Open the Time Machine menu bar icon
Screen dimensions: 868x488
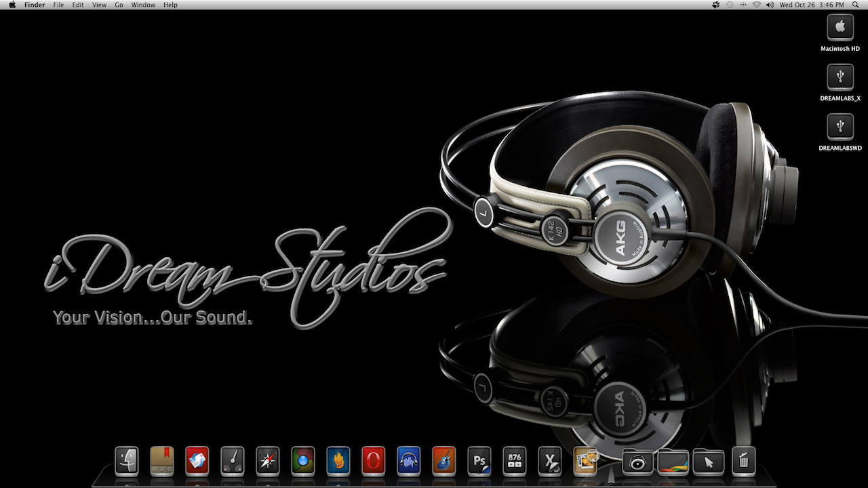click(x=729, y=5)
